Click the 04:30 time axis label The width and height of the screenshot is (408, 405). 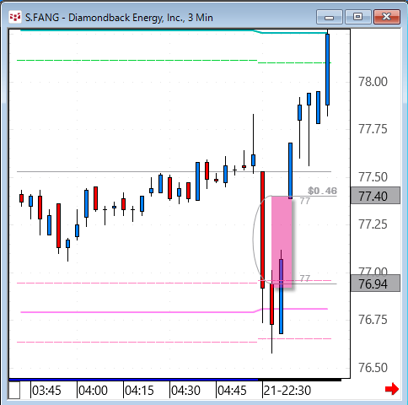185,391
